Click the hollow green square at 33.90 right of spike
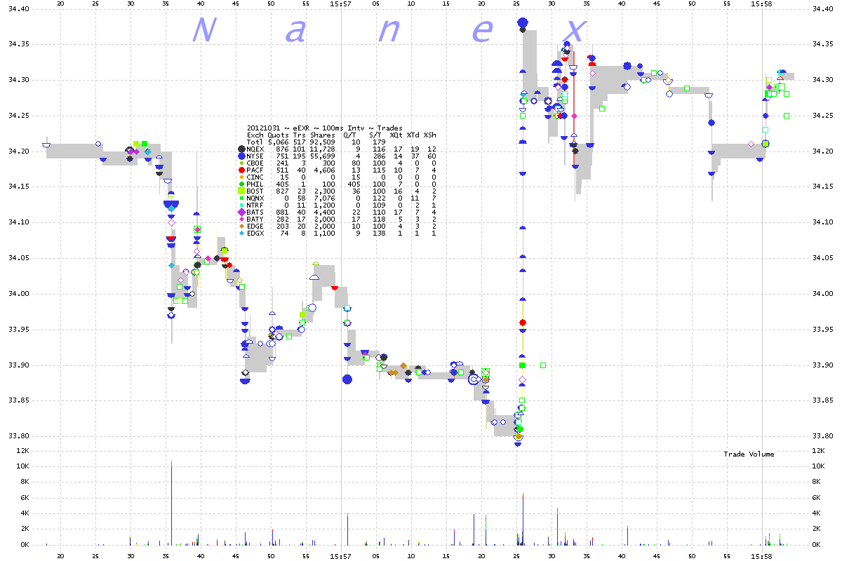Image resolution: width=842 pixels, height=561 pixels. tap(543, 365)
